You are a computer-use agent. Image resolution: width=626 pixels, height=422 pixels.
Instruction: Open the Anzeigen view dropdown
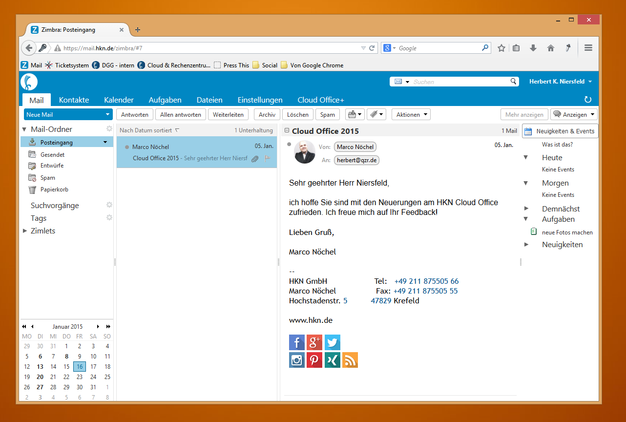(x=574, y=115)
